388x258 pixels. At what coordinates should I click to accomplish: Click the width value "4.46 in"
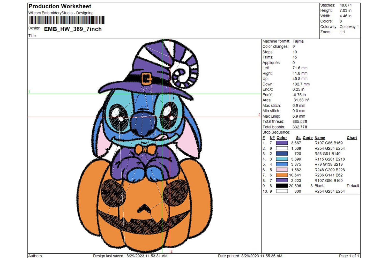click(346, 16)
